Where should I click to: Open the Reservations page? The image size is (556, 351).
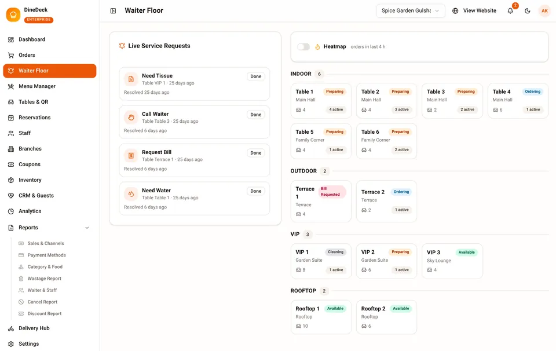coord(50,118)
